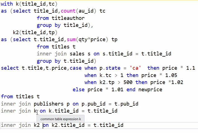Screen dimensions: 198x133
Task: Click 'k.tc' in the second when clause
Action: 105,75
